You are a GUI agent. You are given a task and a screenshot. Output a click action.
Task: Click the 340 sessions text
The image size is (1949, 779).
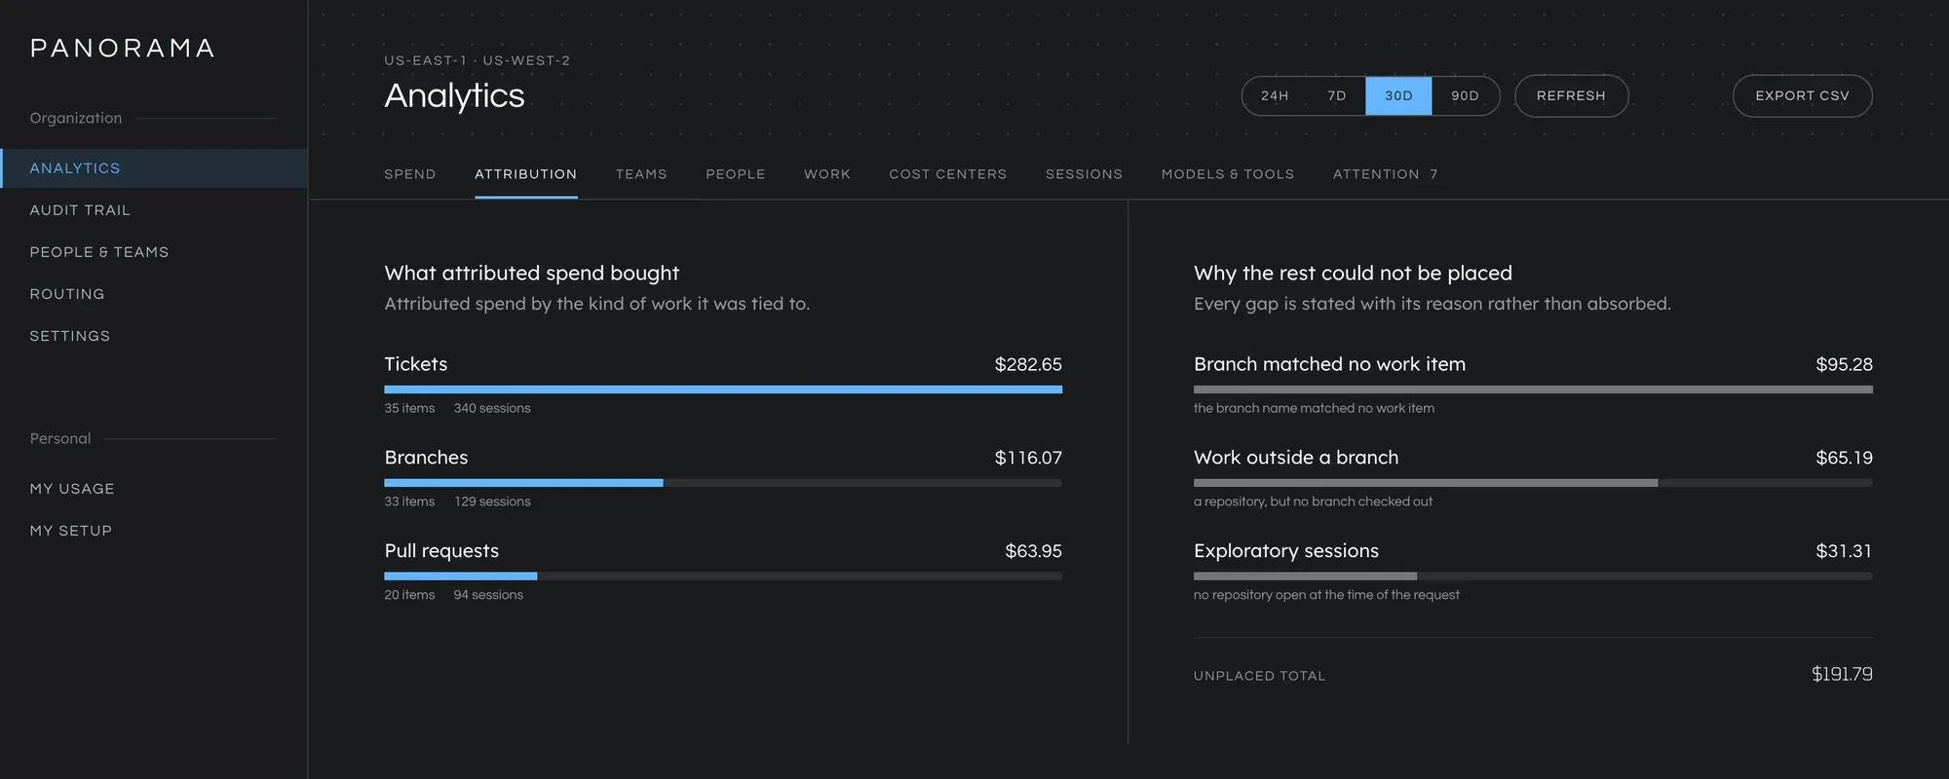tap(492, 408)
